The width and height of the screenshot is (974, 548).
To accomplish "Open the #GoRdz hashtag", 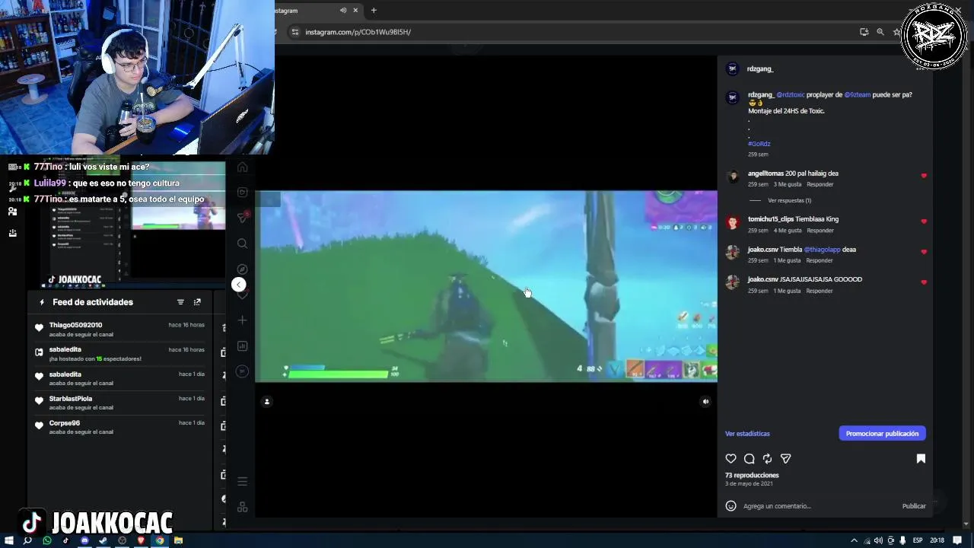I will tap(759, 144).
